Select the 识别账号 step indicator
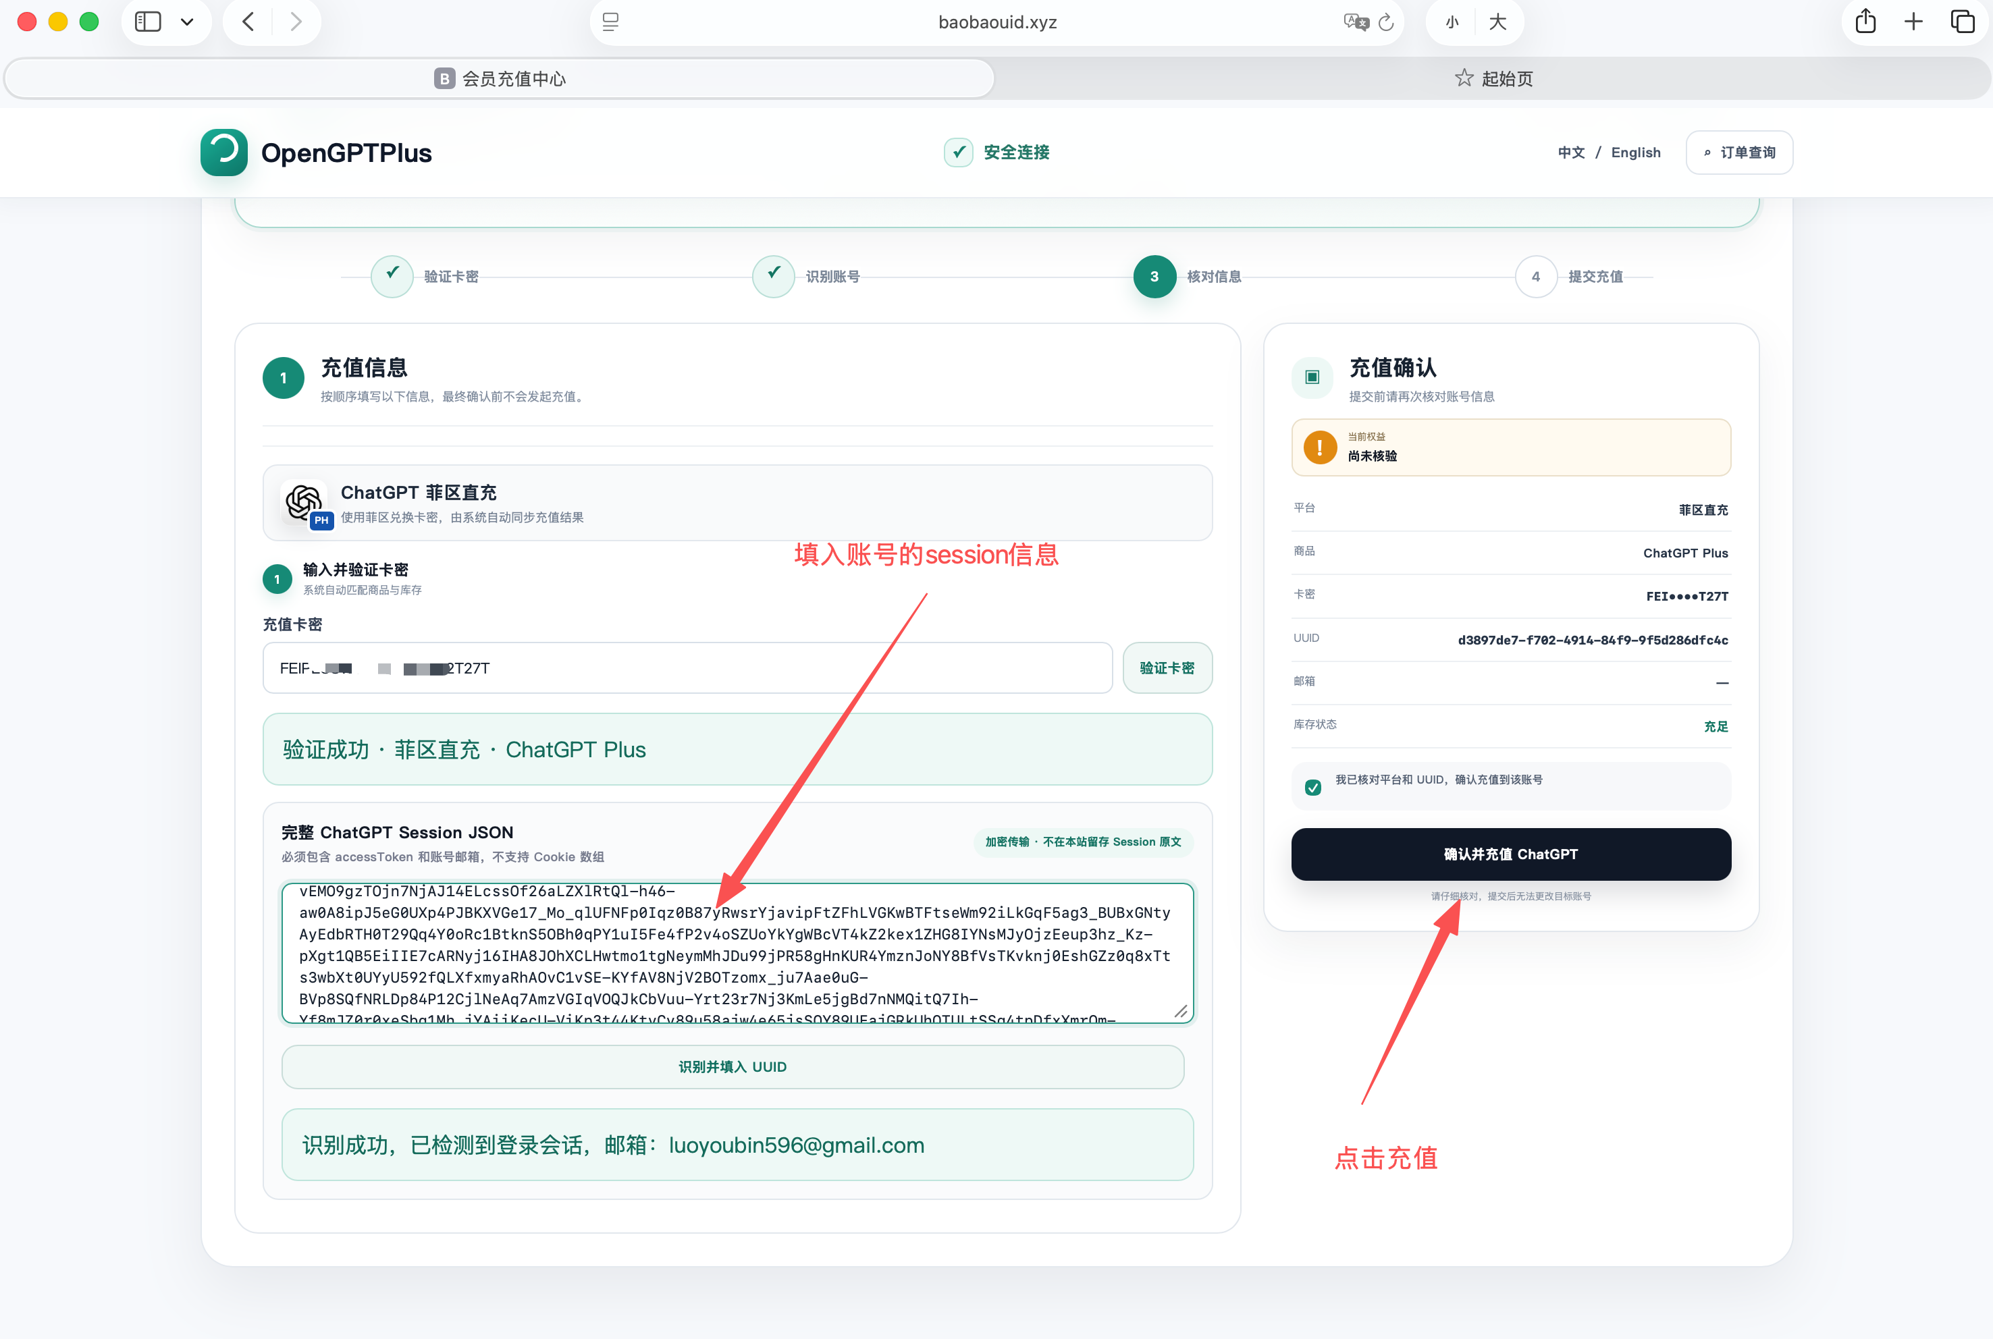This screenshot has height=1339, width=1993. point(773,276)
